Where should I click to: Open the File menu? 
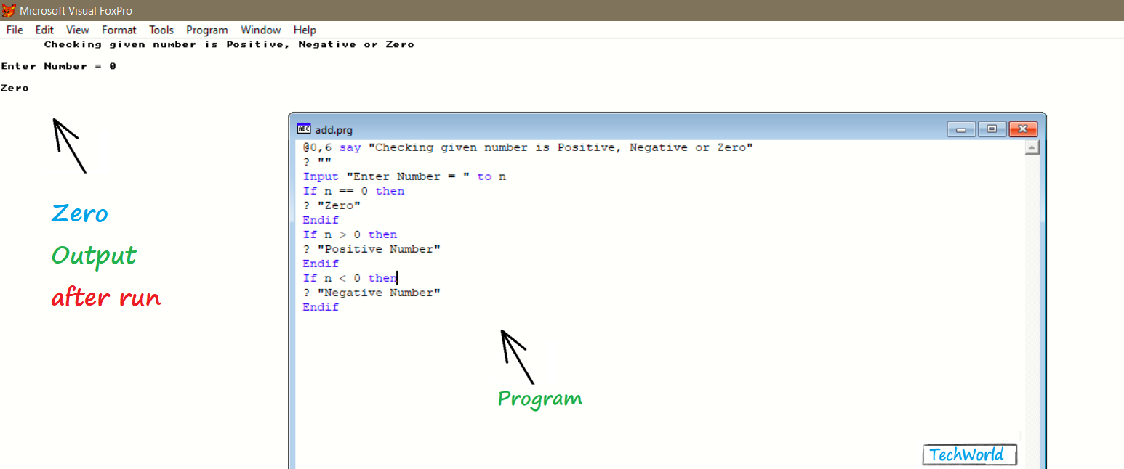tap(14, 30)
